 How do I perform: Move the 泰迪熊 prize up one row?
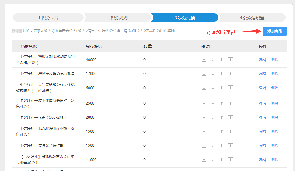pos(222,88)
